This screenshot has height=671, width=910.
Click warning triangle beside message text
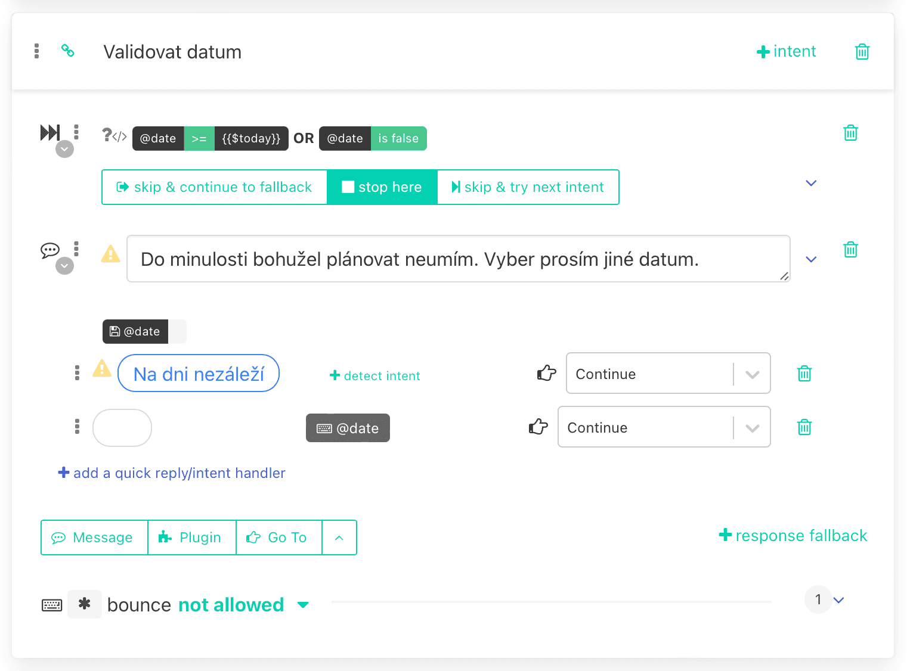click(x=110, y=254)
